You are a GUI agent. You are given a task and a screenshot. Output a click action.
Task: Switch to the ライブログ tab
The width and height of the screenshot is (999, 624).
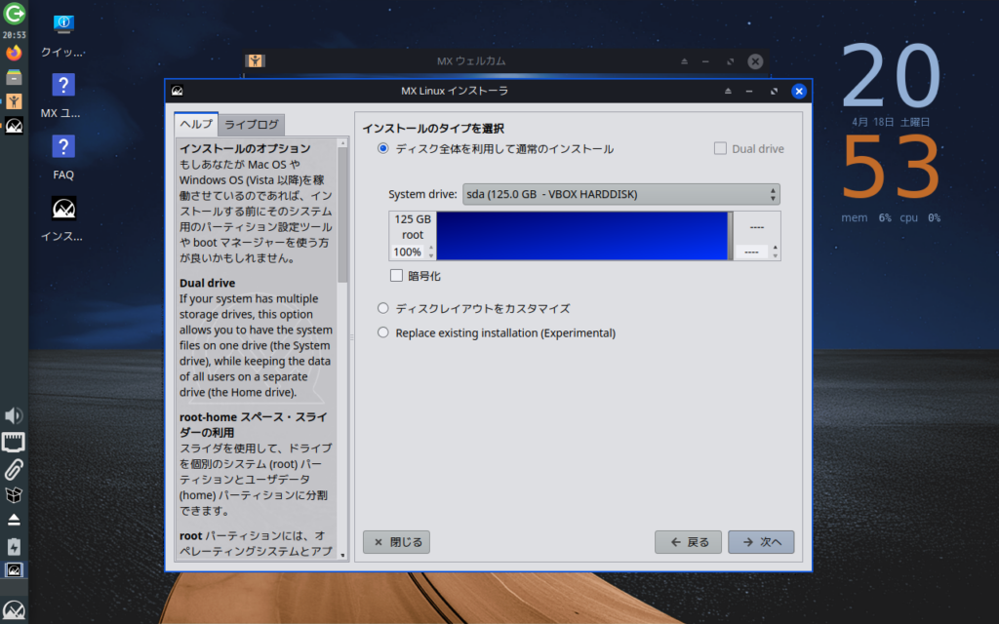252,125
